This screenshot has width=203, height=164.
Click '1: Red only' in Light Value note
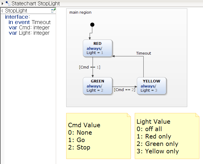[x=154, y=136]
